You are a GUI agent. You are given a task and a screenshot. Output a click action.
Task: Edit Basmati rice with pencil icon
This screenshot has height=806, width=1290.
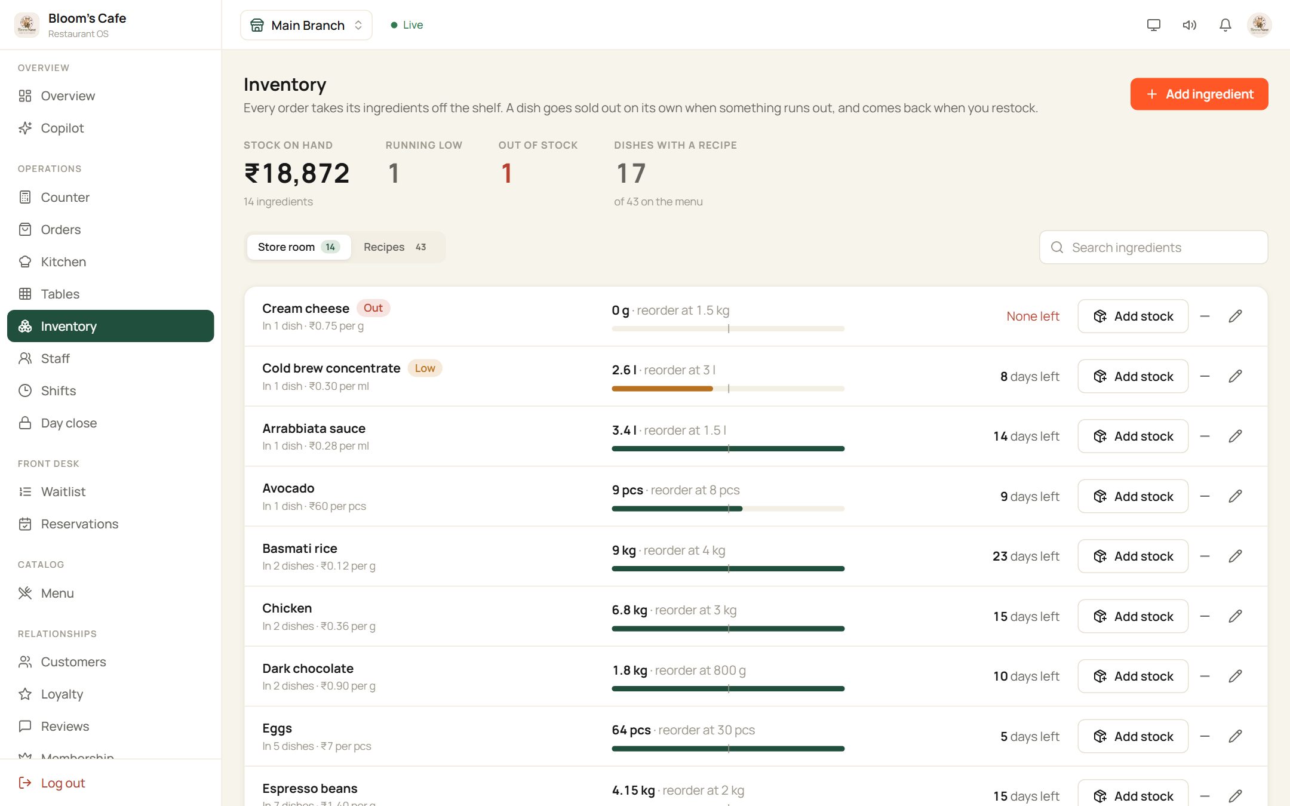1235,556
